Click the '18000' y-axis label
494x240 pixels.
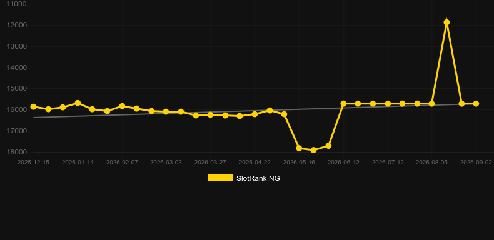click(16, 152)
